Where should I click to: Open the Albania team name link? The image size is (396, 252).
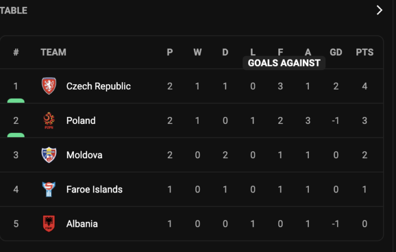[82, 224]
